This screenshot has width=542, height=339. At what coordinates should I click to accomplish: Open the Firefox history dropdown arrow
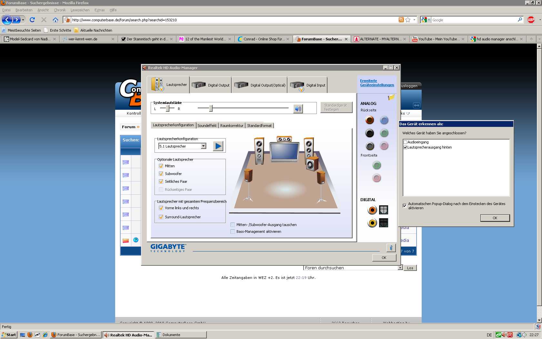coord(23,20)
